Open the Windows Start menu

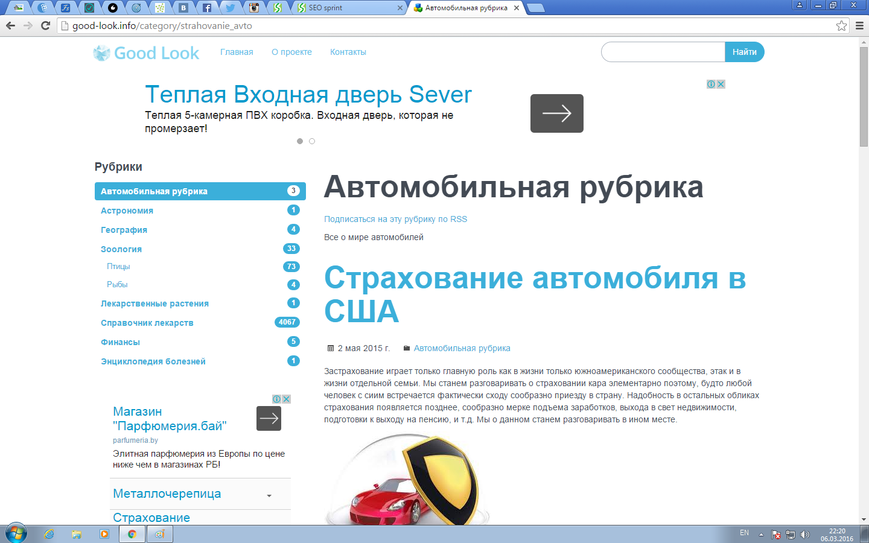click(16, 534)
